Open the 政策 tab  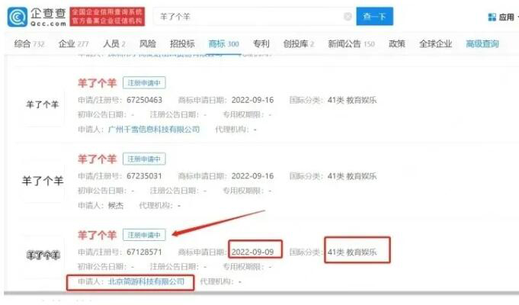(396, 43)
